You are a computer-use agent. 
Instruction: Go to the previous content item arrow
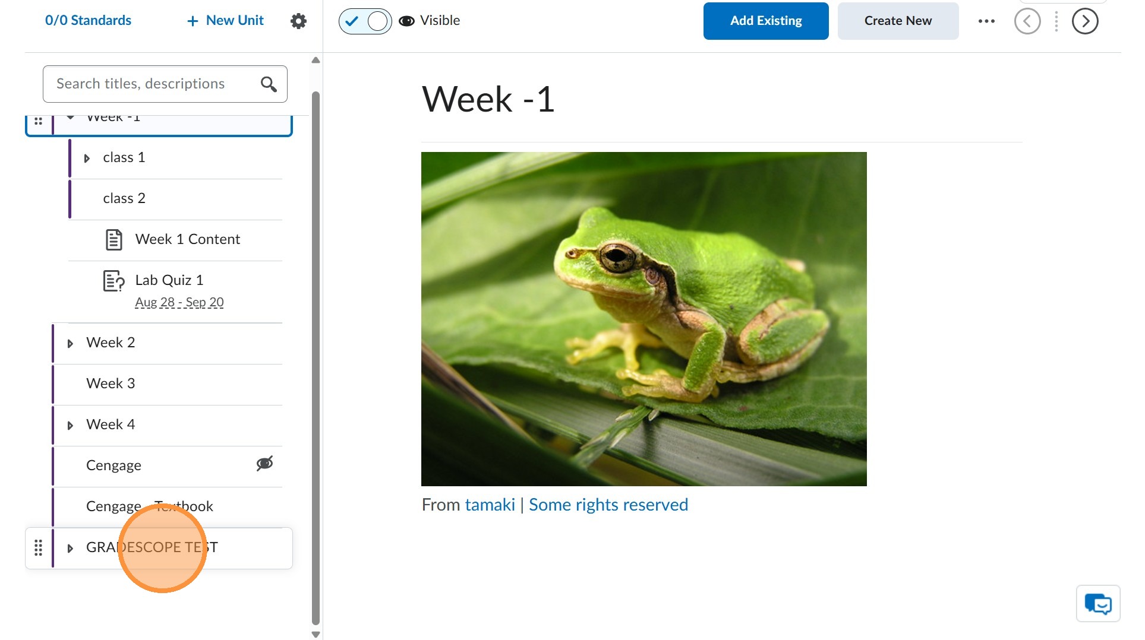1027,21
